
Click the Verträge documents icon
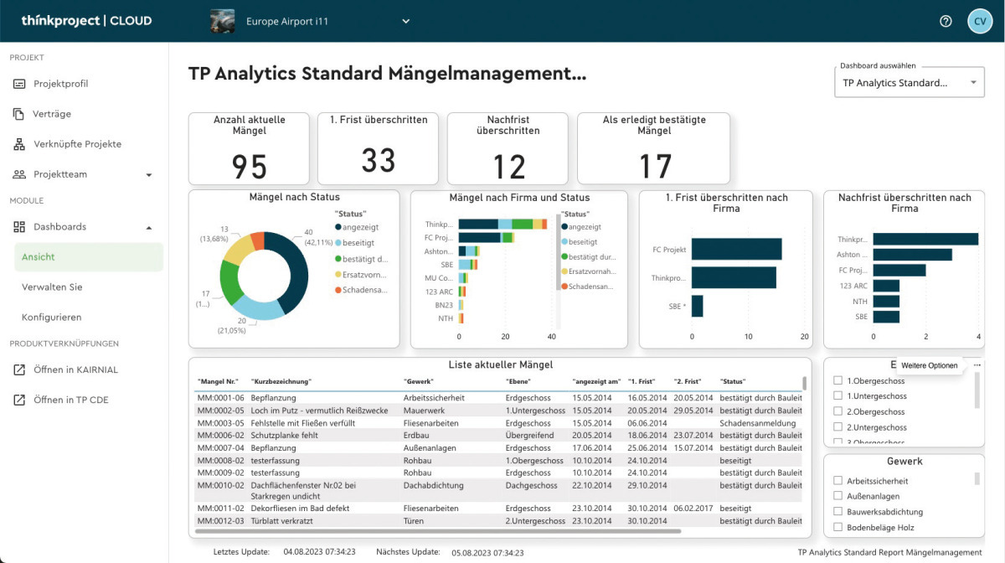click(19, 114)
